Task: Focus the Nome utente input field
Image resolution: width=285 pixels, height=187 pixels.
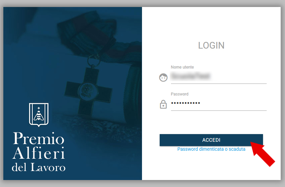Action: click(219, 77)
